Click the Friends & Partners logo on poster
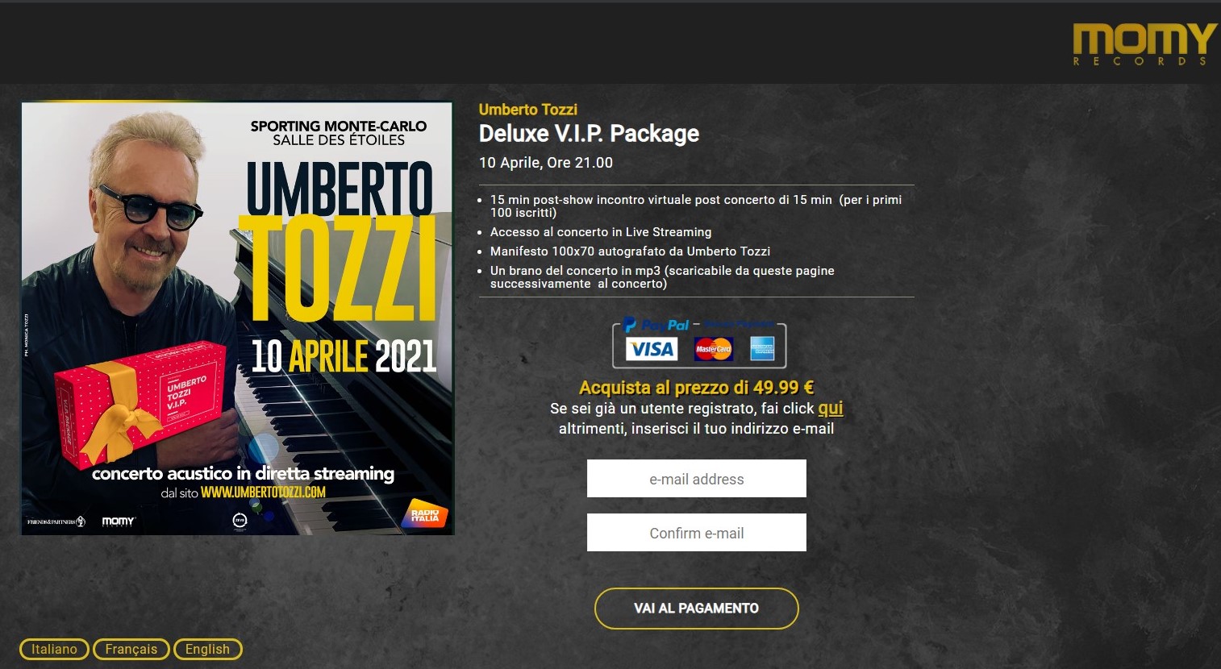Screen dimensions: 1221x669 (56, 521)
